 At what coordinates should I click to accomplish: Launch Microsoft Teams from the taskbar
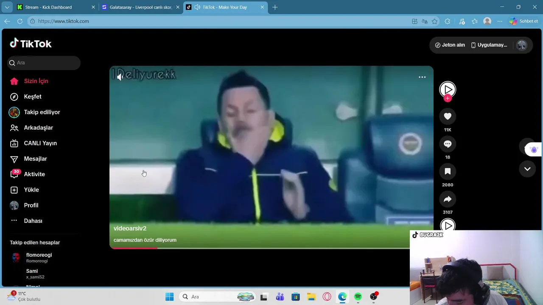click(x=280, y=297)
